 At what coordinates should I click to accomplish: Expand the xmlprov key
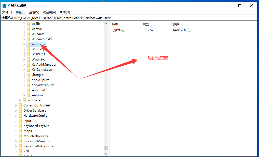pos(24,95)
